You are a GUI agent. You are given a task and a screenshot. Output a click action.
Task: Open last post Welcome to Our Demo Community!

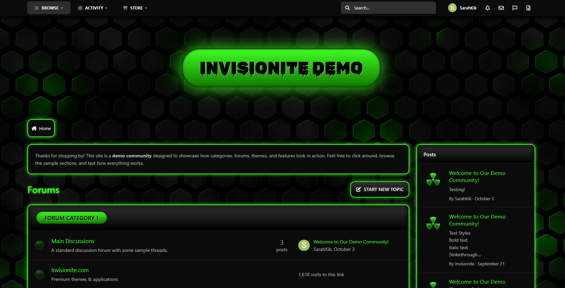coord(351,242)
